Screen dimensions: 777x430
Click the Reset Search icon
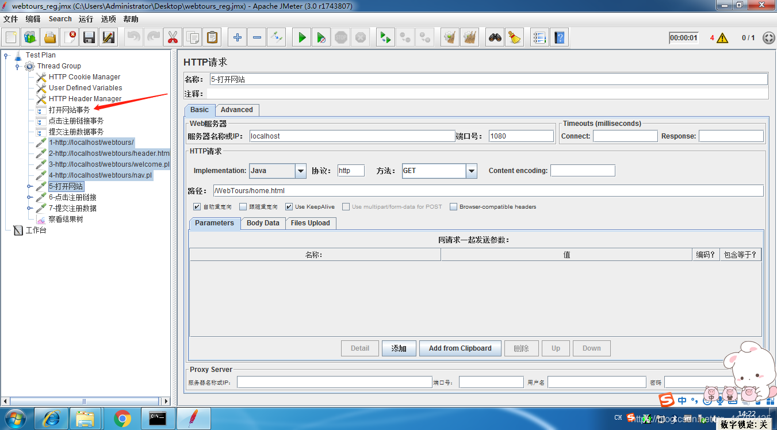pos(515,38)
